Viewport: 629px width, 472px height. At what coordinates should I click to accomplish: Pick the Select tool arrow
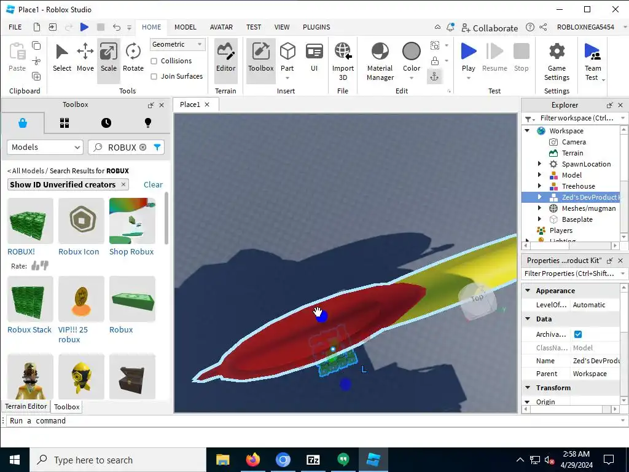(62, 57)
